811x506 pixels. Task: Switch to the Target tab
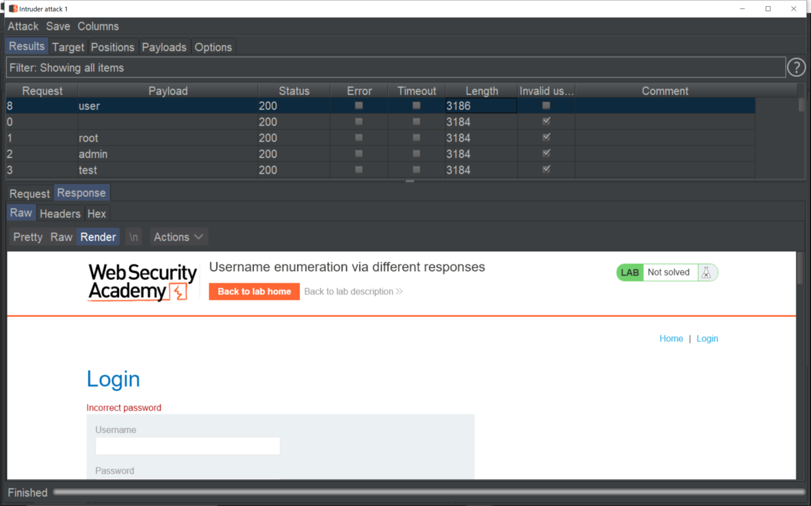(x=68, y=47)
